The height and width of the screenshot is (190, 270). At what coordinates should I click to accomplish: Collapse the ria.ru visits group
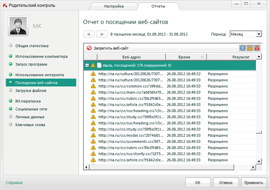87,65
